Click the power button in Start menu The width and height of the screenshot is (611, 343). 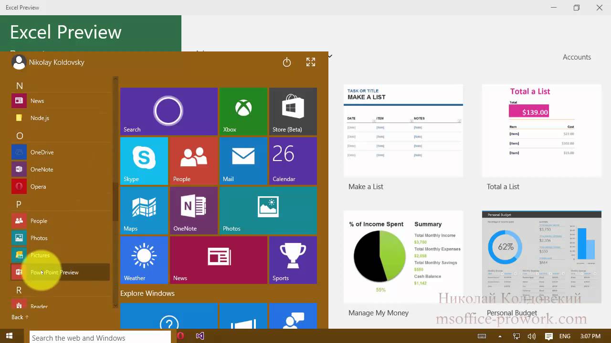click(287, 62)
